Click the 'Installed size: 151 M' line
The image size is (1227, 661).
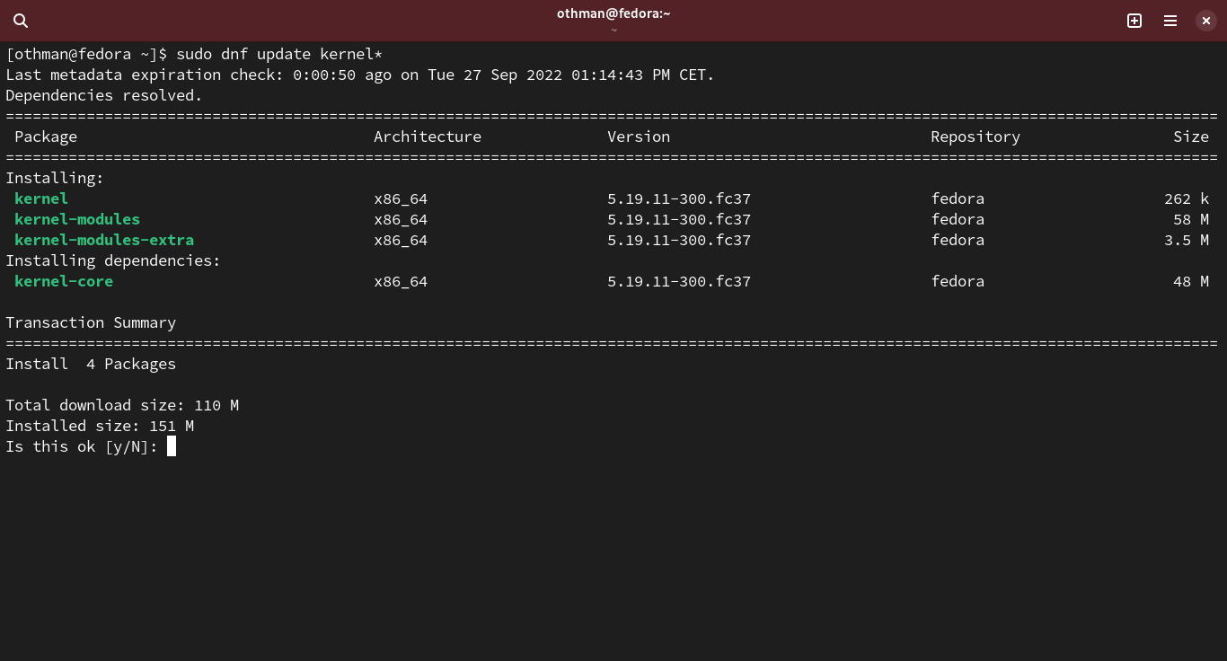(100, 426)
